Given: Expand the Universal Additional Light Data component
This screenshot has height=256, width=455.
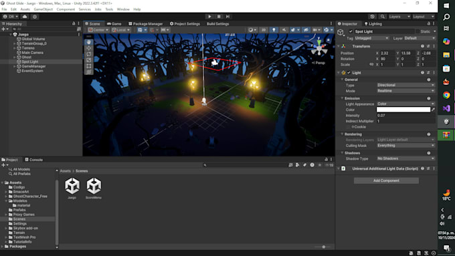Looking at the screenshot, I should tap(339, 168).
